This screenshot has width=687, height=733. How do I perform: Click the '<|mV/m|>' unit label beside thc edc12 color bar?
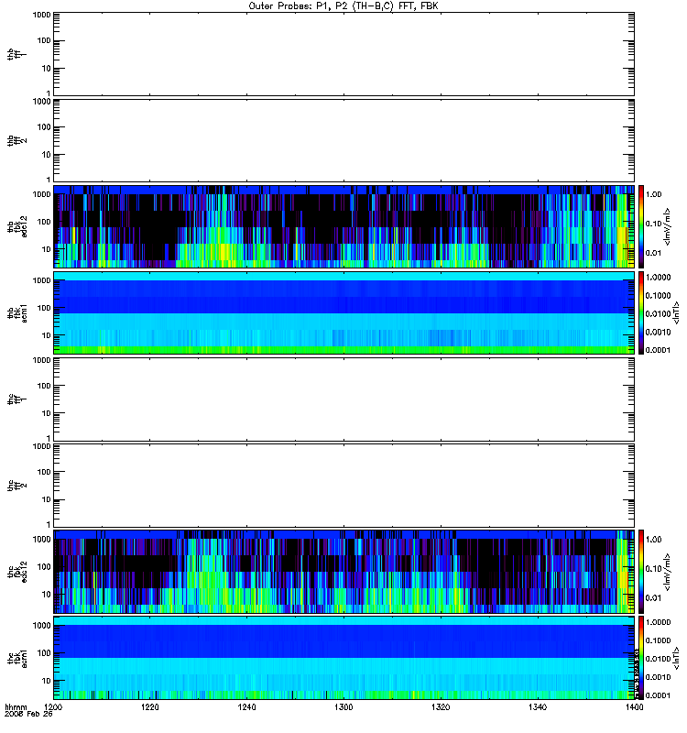pyautogui.click(x=668, y=572)
